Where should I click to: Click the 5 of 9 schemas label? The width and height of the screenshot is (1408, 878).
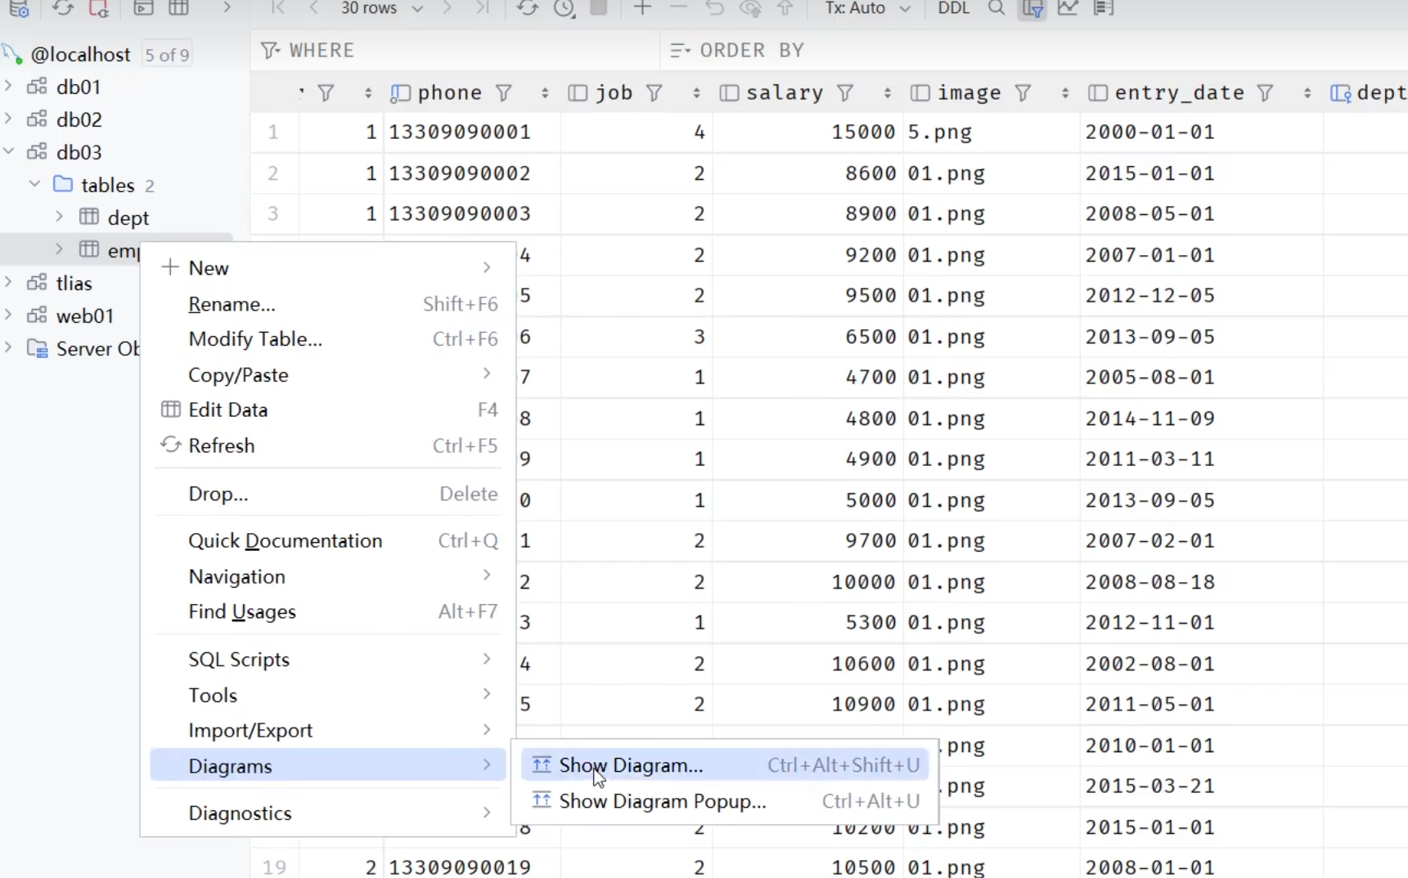(167, 55)
